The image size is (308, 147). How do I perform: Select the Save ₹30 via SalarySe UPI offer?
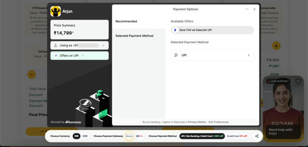[x=212, y=30]
